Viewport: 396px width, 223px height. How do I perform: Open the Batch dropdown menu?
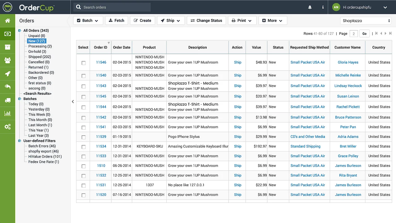pyautogui.click(x=88, y=20)
